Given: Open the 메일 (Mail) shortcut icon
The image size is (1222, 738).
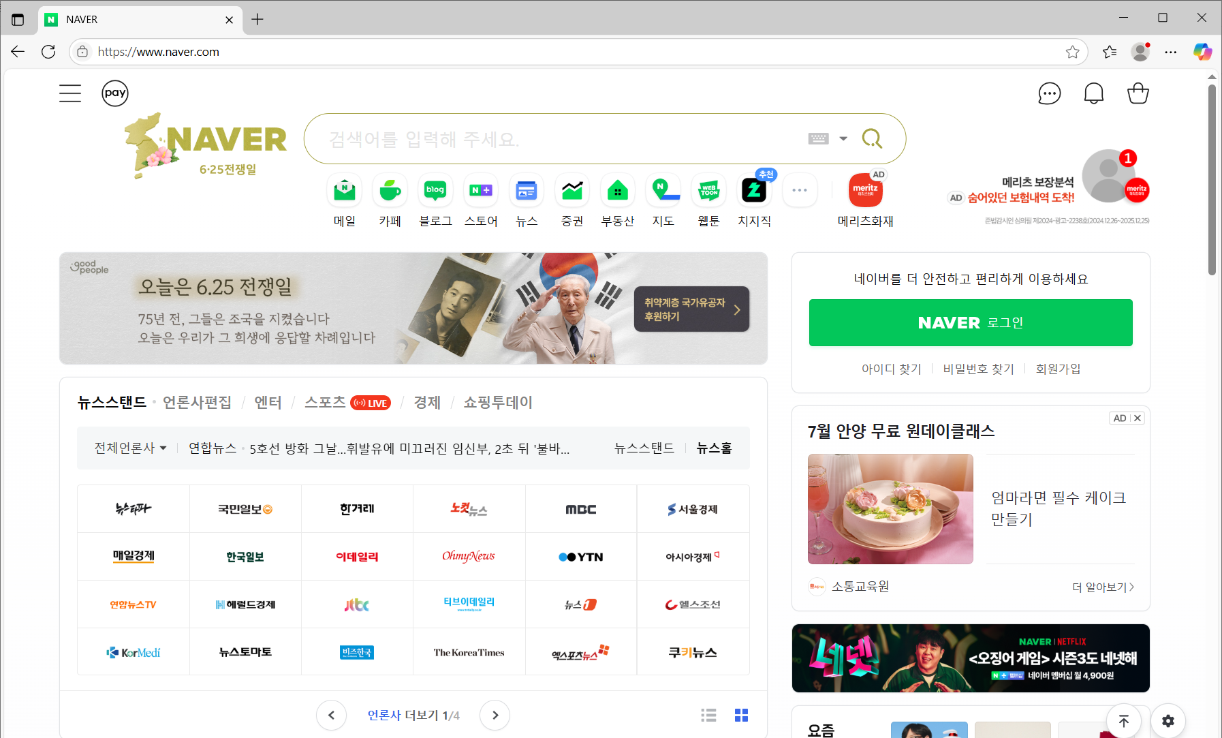Looking at the screenshot, I should click(x=345, y=190).
